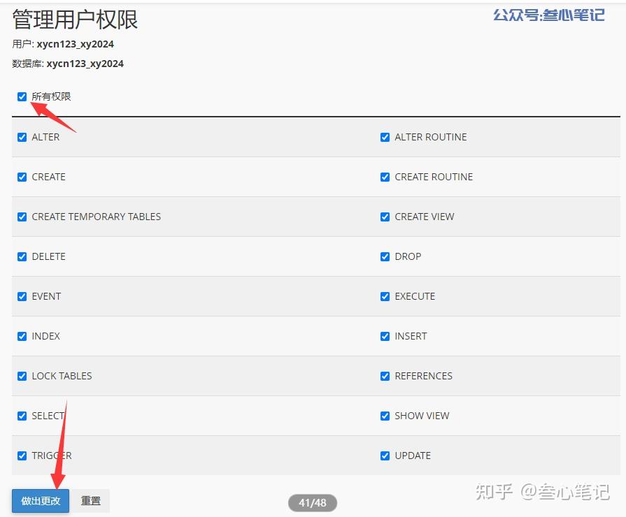The height and width of the screenshot is (517, 626).
Task: Toggle the ALTER privilege checkbox
Action: pyautogui.click(x=22, y=137)
